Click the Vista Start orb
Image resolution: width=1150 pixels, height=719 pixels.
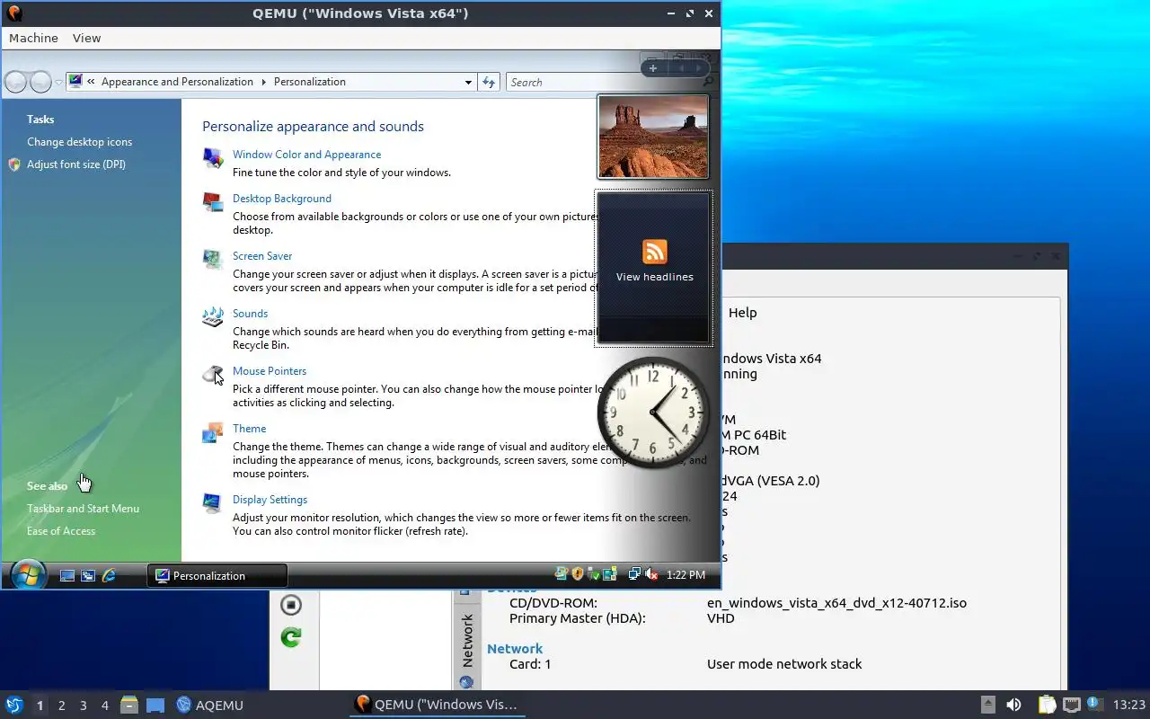pyautogui.click(x=28, y=575)
